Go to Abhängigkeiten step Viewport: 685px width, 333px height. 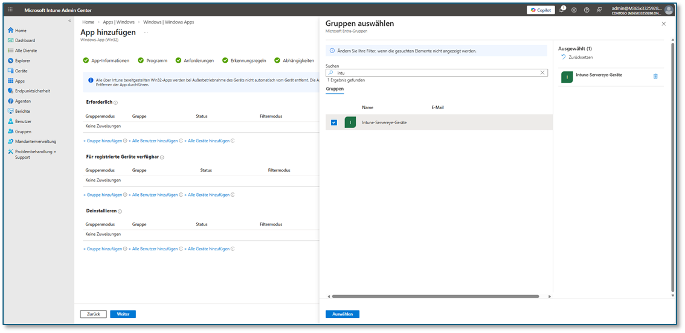pos(294,61)
